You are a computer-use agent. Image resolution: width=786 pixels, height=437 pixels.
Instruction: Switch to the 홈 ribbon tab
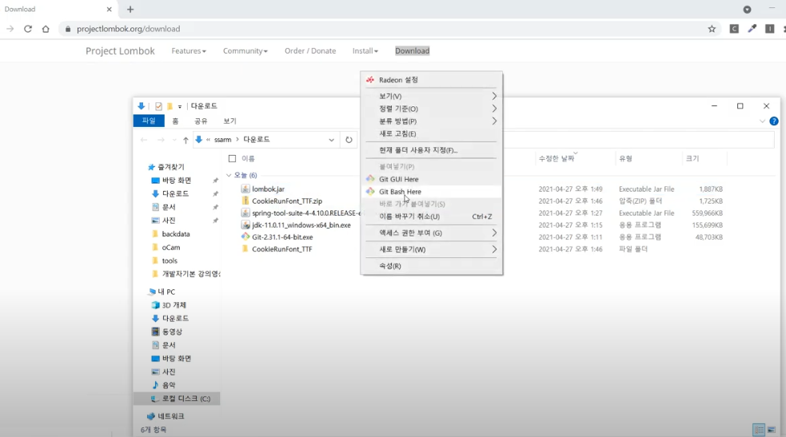pos(175,121)
